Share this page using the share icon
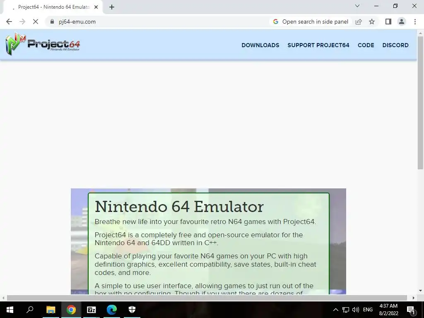The width and height of the screenshot is (424, 318). click(359, 22)
